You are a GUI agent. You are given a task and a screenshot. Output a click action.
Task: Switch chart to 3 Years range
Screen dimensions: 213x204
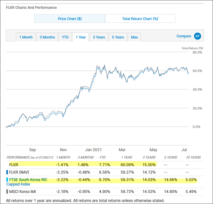pyautogui.click(x=99, y=37)
